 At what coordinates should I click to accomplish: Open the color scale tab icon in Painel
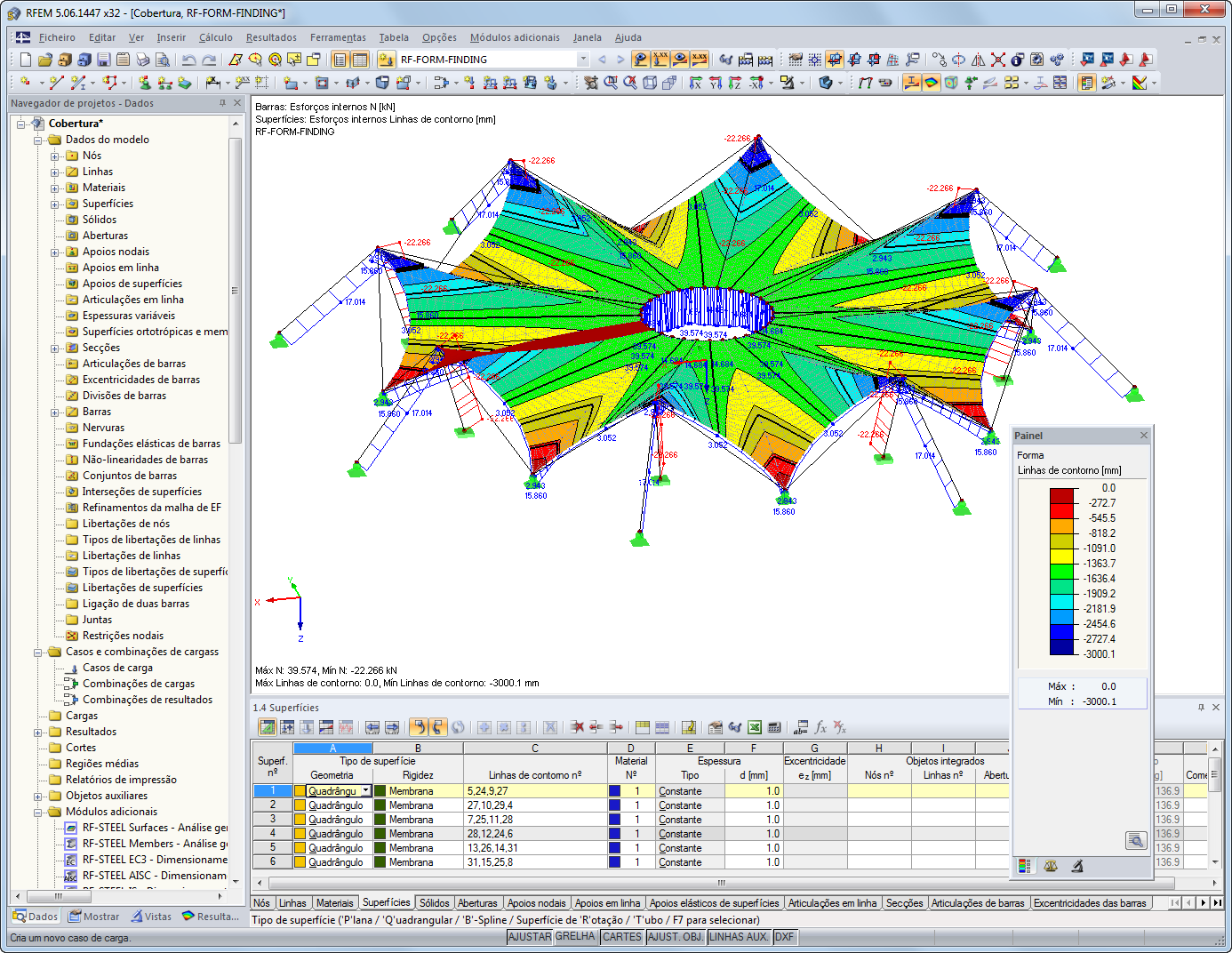(x=1025, y=866)
